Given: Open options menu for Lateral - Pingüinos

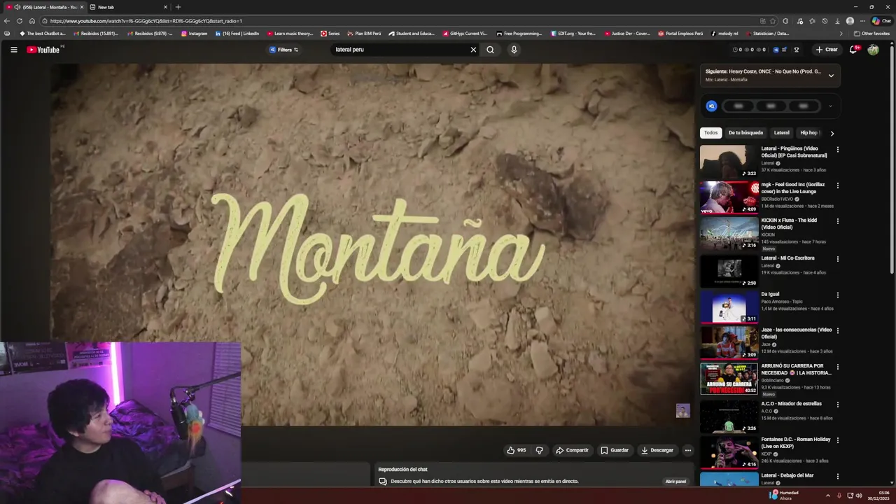Looking at the screenshot, I should 837,150.
